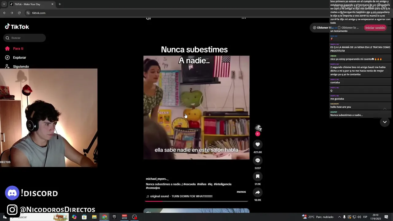Open the #iq hashtag
The image size is (393, 221).
point(210,184)
